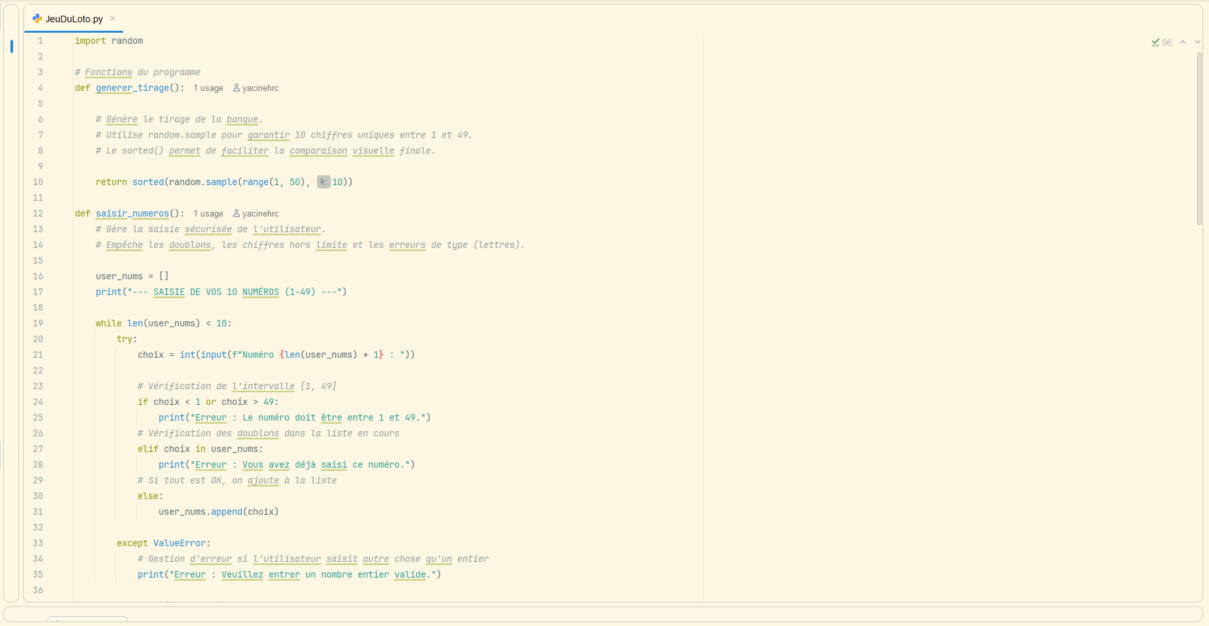Screen dimensions: 1209x626
Task: Click the 'k:' parameter hint on line 10
Action: tap(324, 182)
